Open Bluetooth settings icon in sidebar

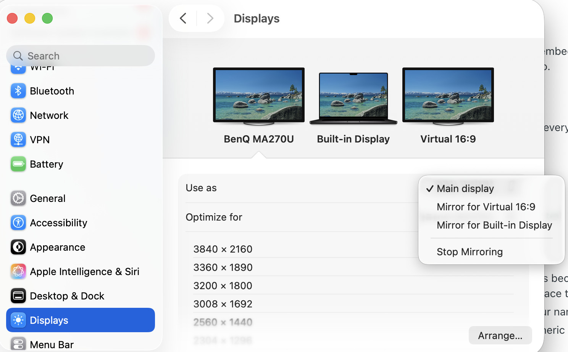(18, 91)
